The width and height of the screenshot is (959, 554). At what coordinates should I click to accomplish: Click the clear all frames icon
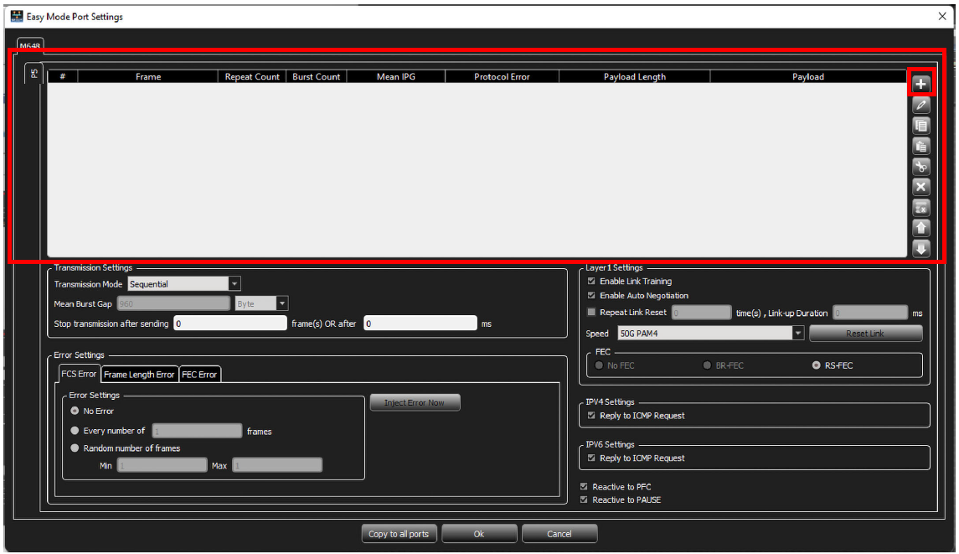pos(921,208)
